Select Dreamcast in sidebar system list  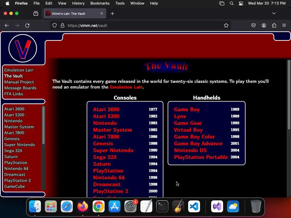15,175
